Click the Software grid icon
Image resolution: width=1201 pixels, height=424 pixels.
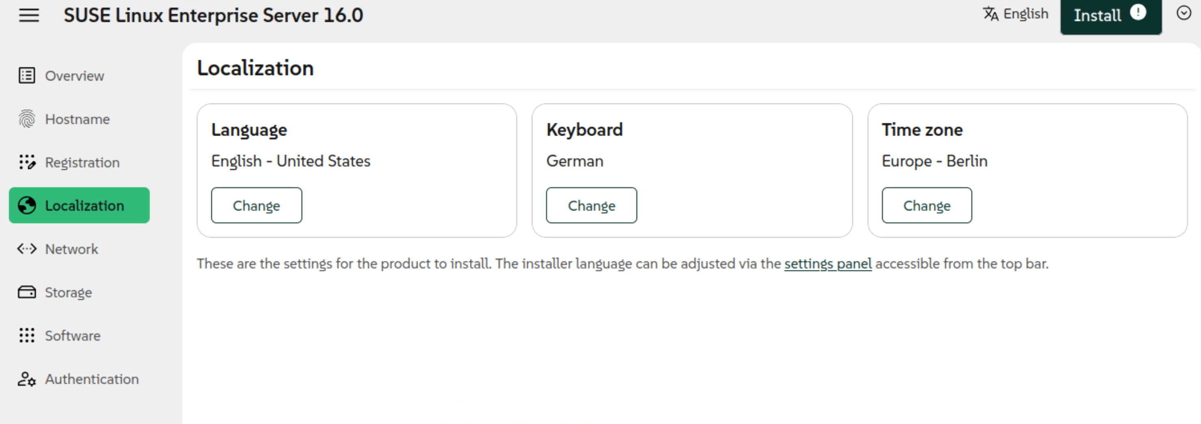click(26, 335)
